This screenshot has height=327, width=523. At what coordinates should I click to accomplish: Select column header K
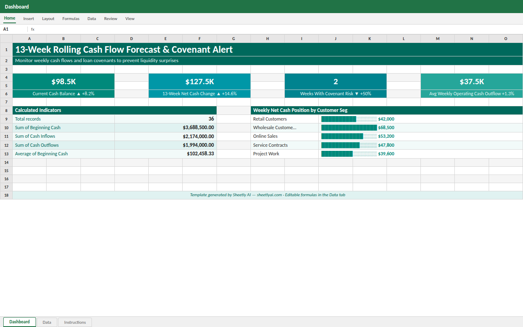(x=370, y=39)
